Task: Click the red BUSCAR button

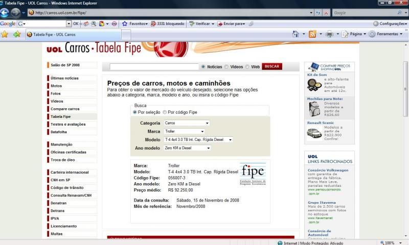Action: pos(272,66)
